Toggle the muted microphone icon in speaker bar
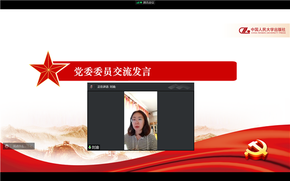290x181 pixels. click(x=91, y=86)
